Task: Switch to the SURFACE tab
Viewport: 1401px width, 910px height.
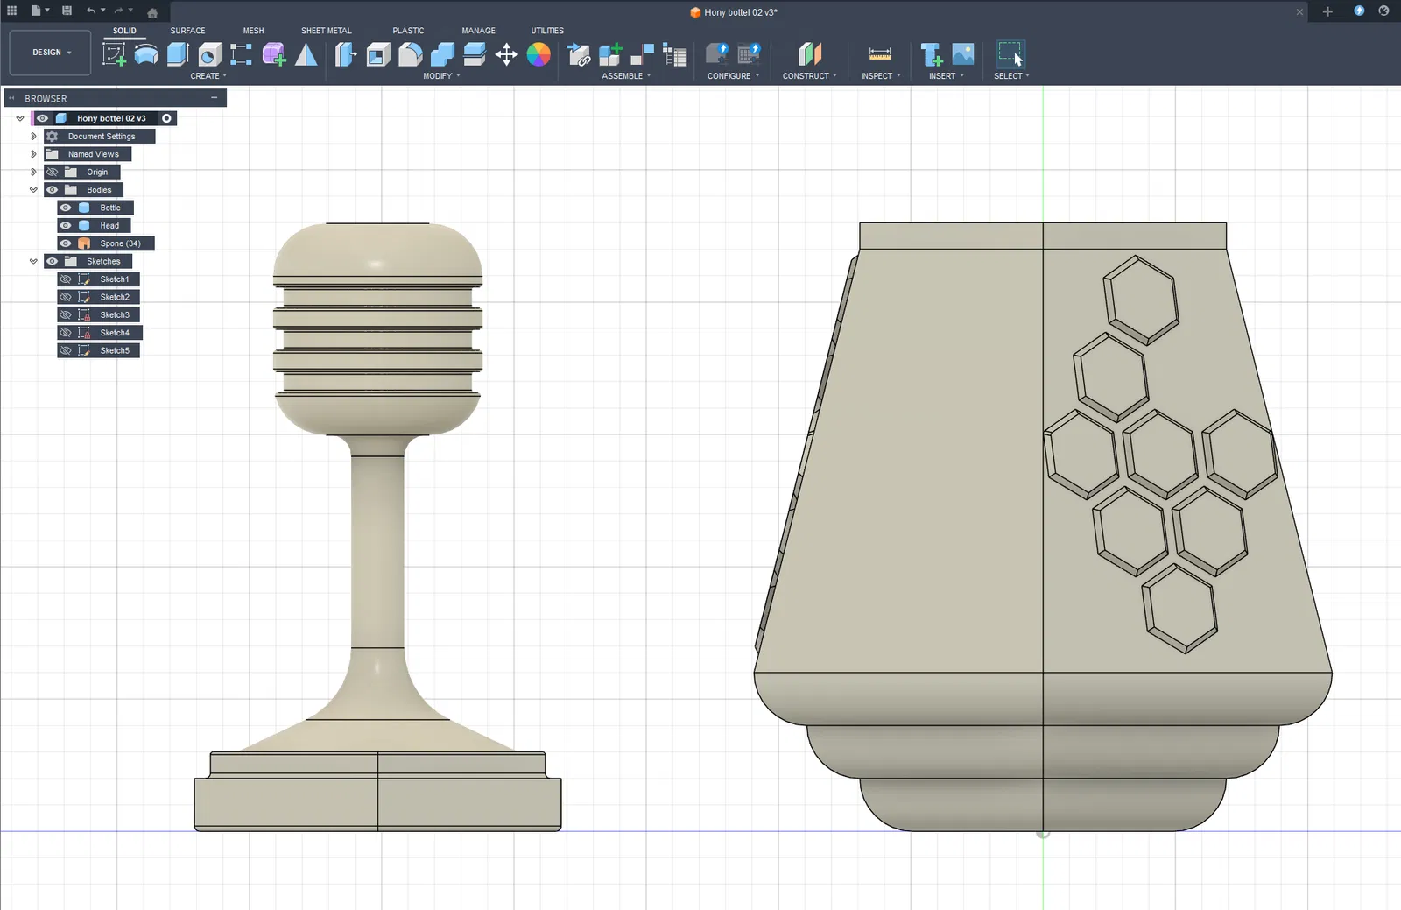Action: pos(187,31)
